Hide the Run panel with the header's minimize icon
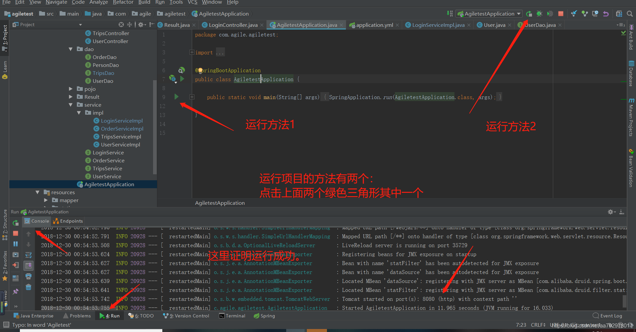This screenshot has height=332, width=636. (x=622, y=212)
